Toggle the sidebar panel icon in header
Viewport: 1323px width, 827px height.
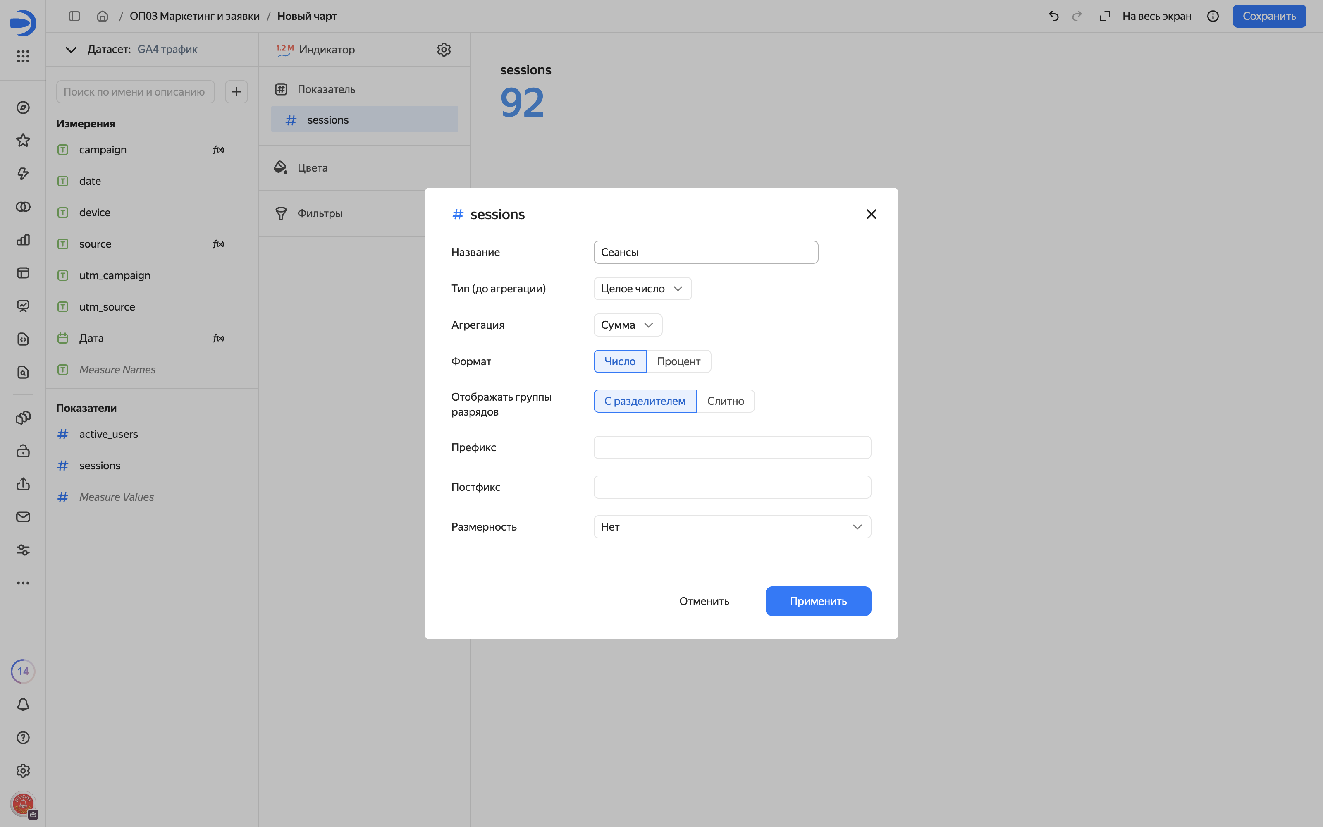tap(74, 17)
